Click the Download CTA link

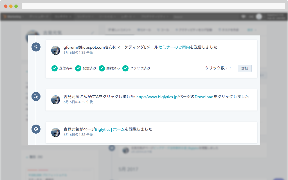pos(204,97)
